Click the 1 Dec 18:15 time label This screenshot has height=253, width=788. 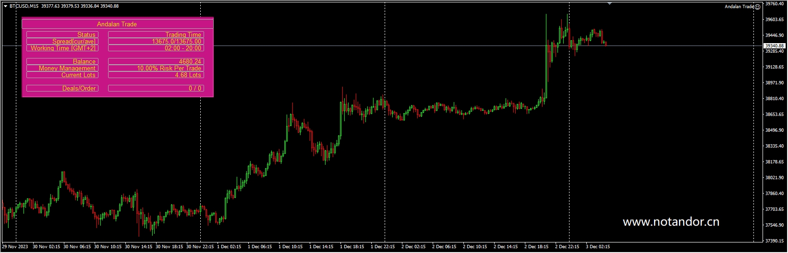[352, 247]
